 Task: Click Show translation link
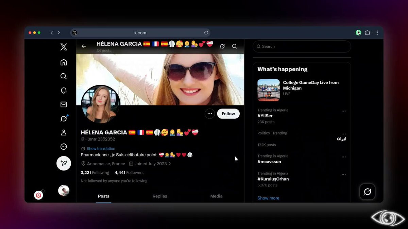tap(101, 149)
